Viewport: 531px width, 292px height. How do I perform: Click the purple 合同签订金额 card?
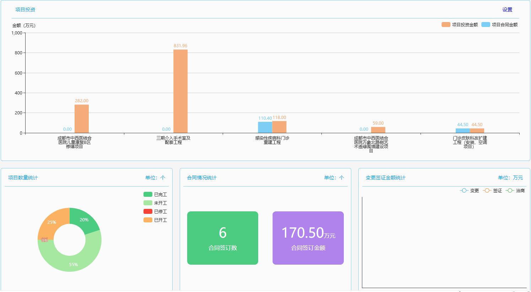[308, 238]
